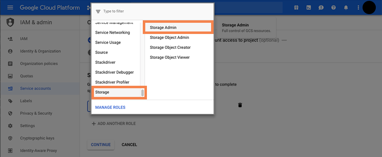Click the gift free-trial icon

[x=296, y=7]
